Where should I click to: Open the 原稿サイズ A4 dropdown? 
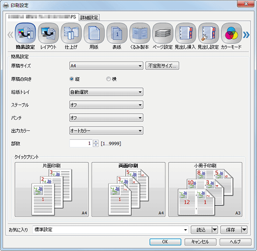(106, 66)
